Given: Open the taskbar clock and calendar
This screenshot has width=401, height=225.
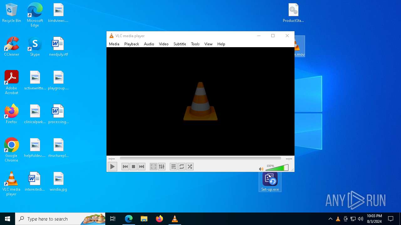Looking at the screenshot, I should click(x=374, y=219).
